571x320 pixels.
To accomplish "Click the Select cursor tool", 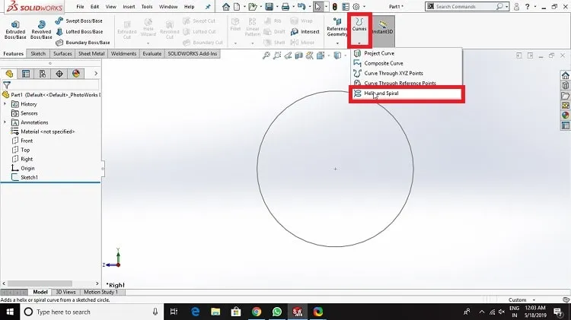I will pyautogui.click(x=318, y=7).
